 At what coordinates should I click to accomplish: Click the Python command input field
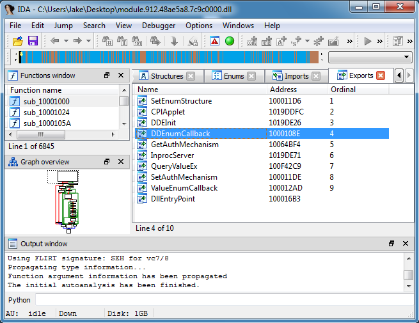224,300
